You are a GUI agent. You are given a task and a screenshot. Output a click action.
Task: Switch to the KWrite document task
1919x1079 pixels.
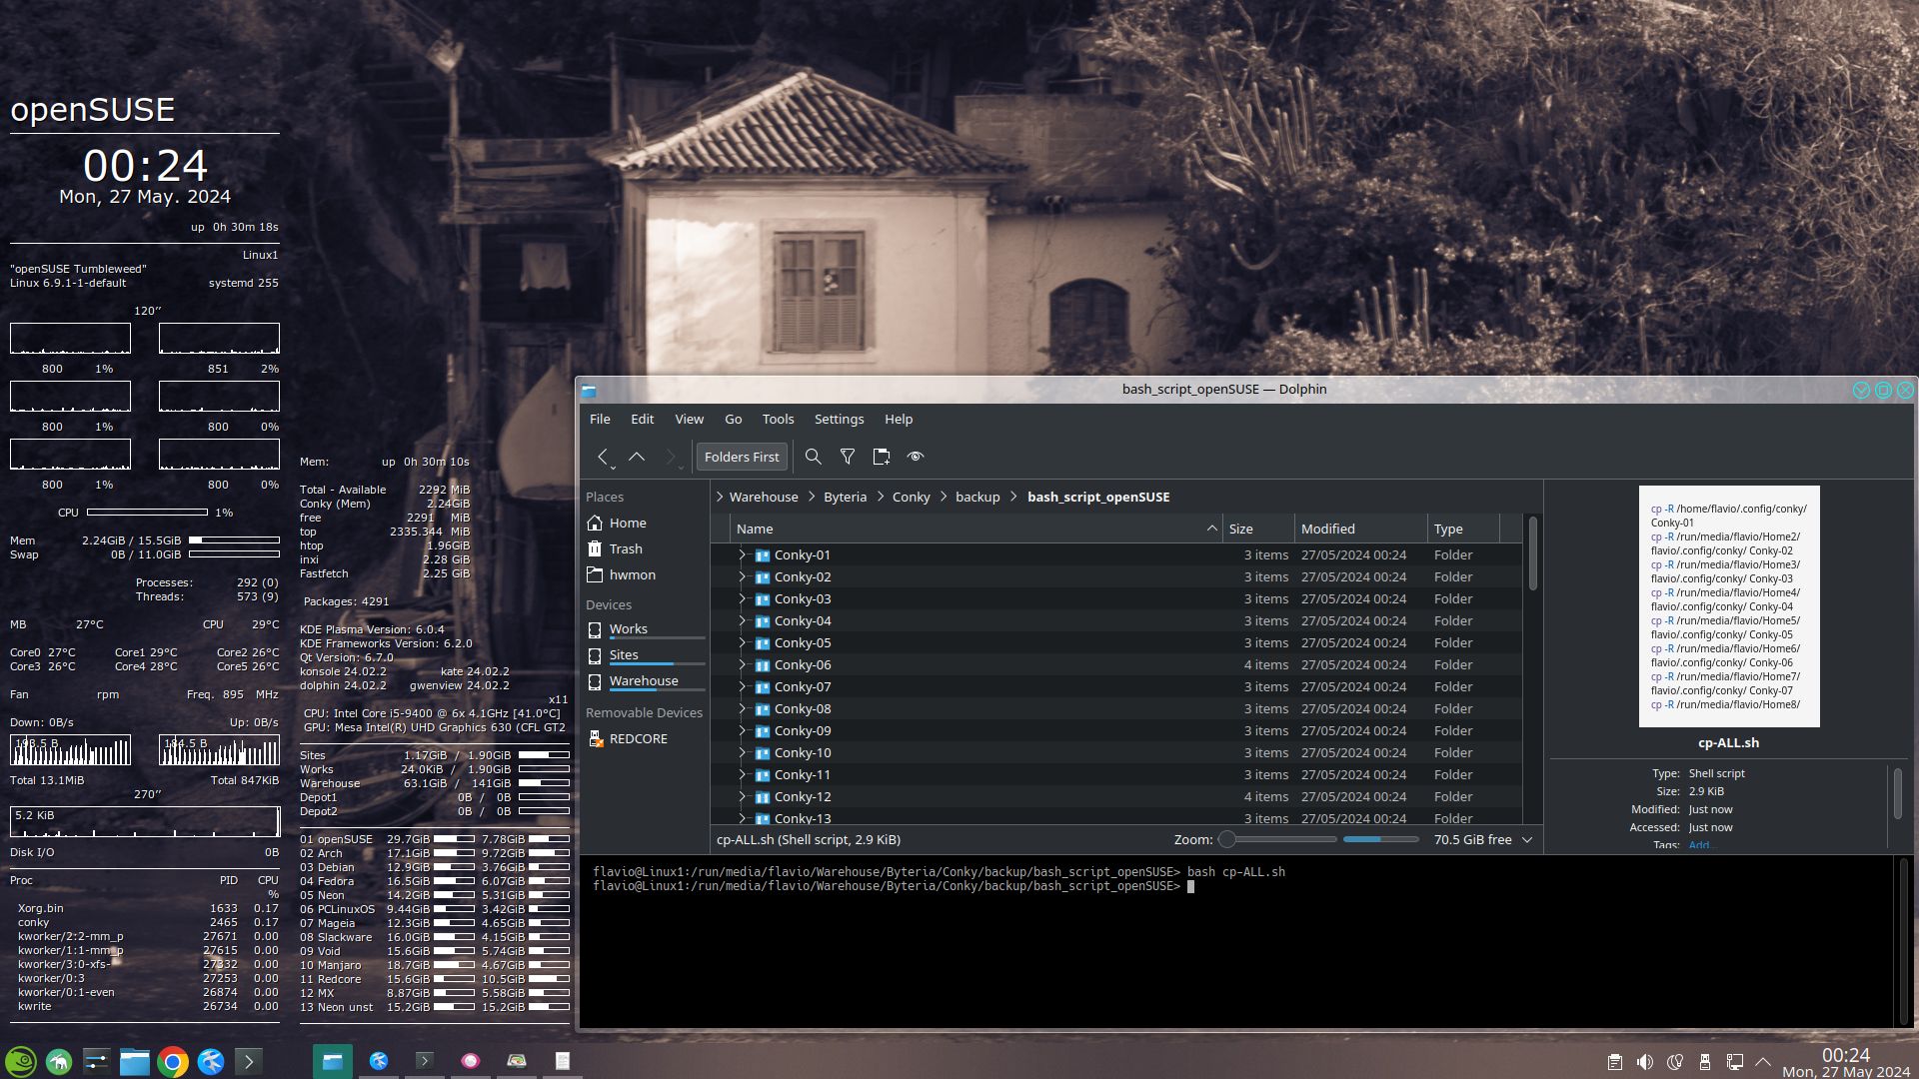(x=563, y=1061)
